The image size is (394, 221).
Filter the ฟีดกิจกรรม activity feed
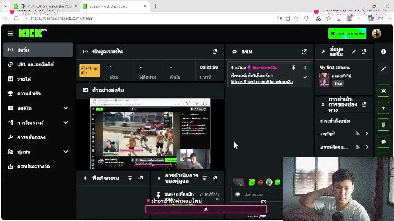(x=130, y=178)
